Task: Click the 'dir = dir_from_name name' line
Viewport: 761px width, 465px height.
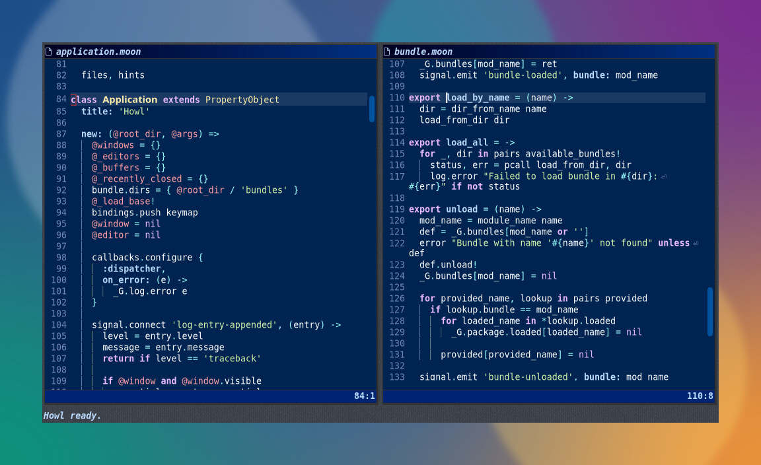Action: (x=484, y=109)
